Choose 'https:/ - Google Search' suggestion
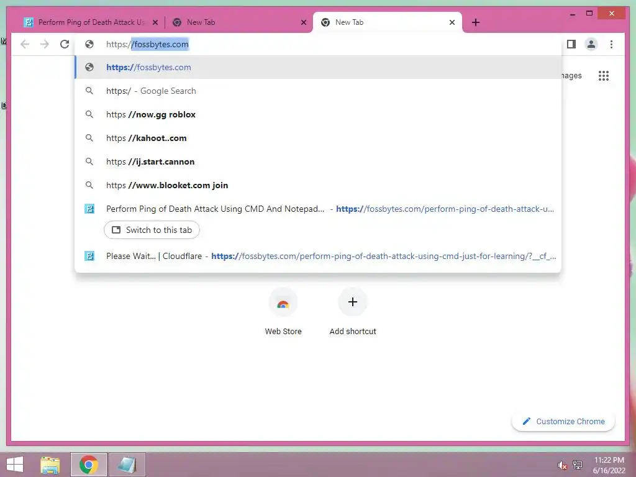This screenshot has width=636, height=477. pyautogui.click(x=318, y=91)
